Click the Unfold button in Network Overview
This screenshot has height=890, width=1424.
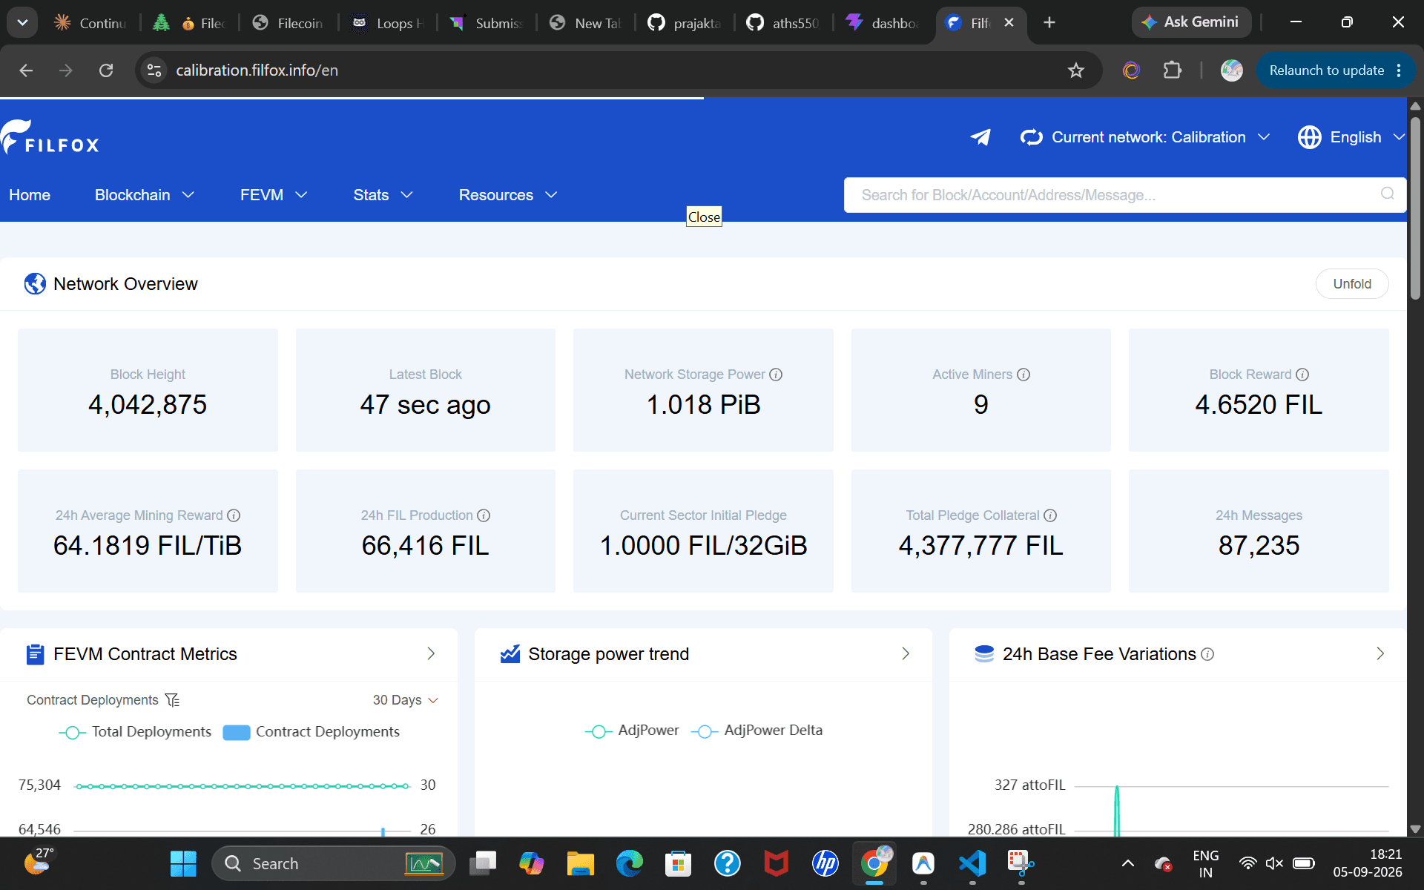tap(1352, 284)
